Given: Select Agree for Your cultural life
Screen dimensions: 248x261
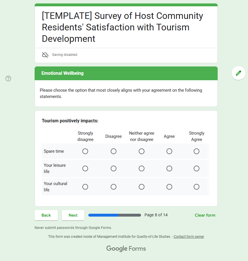Looking at the screenshot, I should [x=169, y=187].
